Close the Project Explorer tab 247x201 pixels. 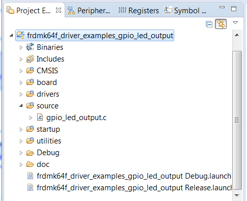tap(59, 10)
